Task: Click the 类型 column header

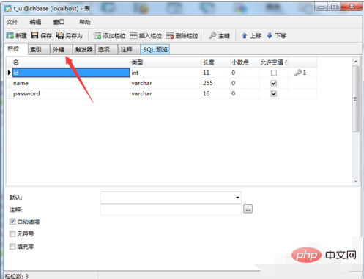Action: (166, 62)
